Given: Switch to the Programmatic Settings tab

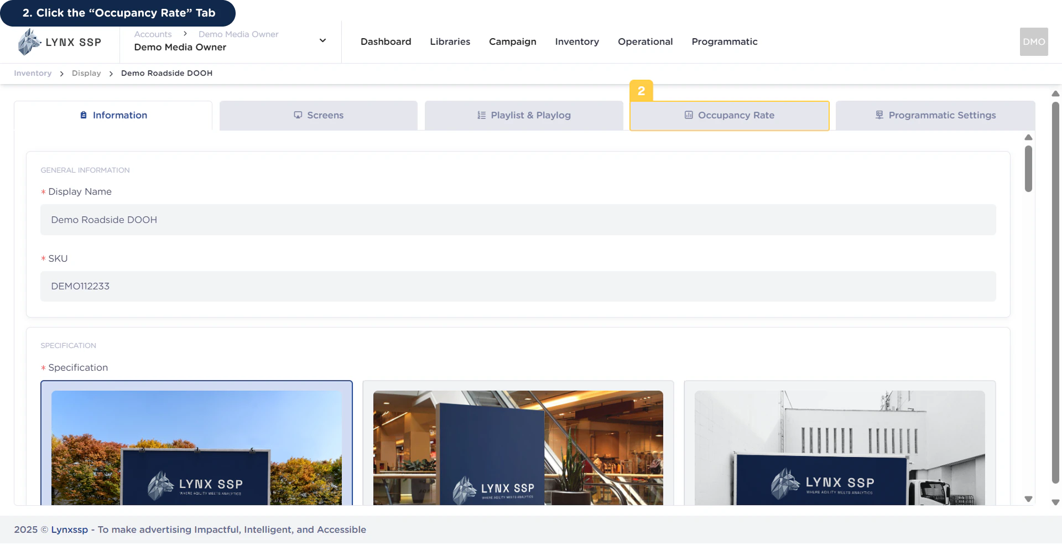Looking at the screenshot, I should 935,115.
